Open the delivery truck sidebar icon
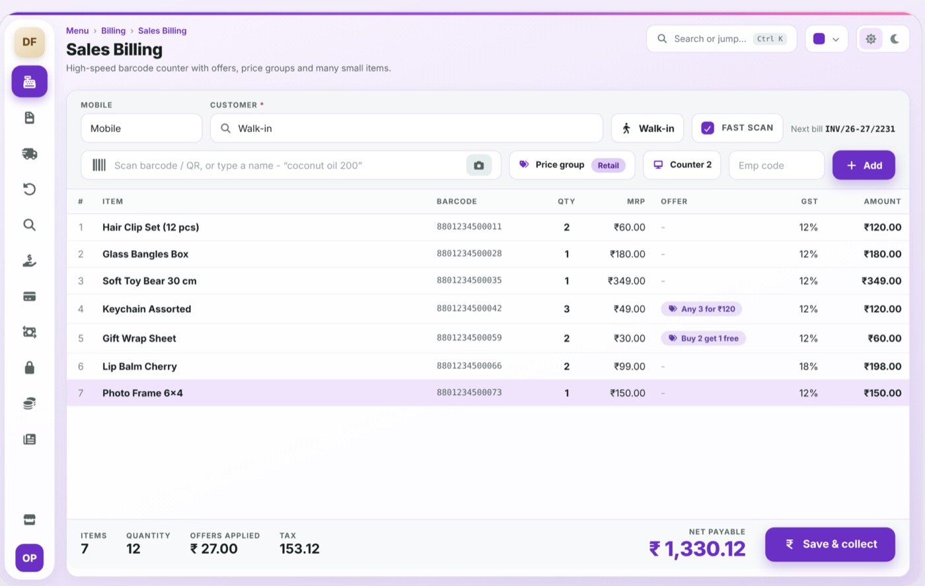This screenshot has width=925, height=586. click(30, 154)
